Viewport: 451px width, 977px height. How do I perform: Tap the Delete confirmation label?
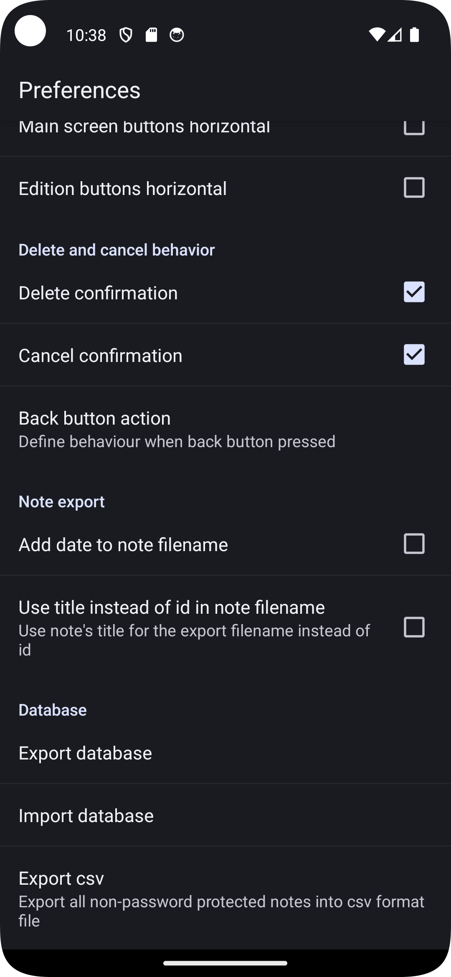tap(98, 293)
